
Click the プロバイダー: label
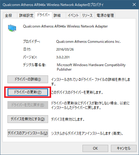point(31,42)
